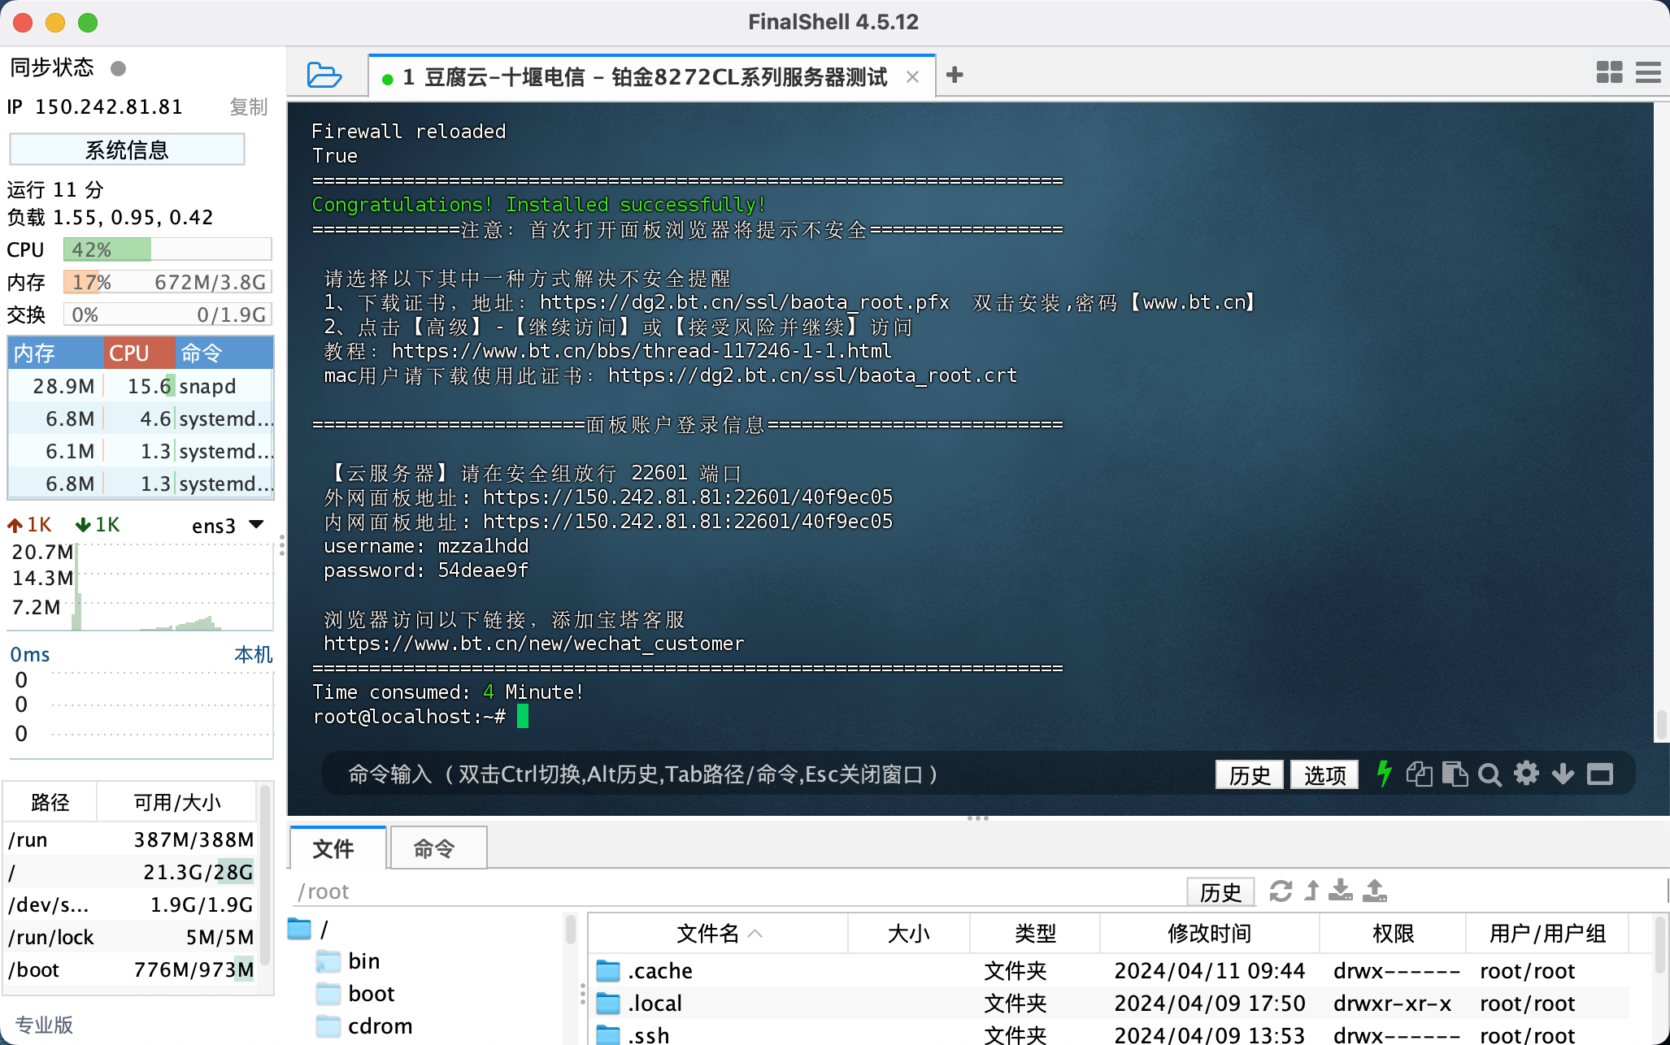Select the boot folder in tree
Image resolution: width=1670 pixels, height=1045 pixels.
pos(355,994)
